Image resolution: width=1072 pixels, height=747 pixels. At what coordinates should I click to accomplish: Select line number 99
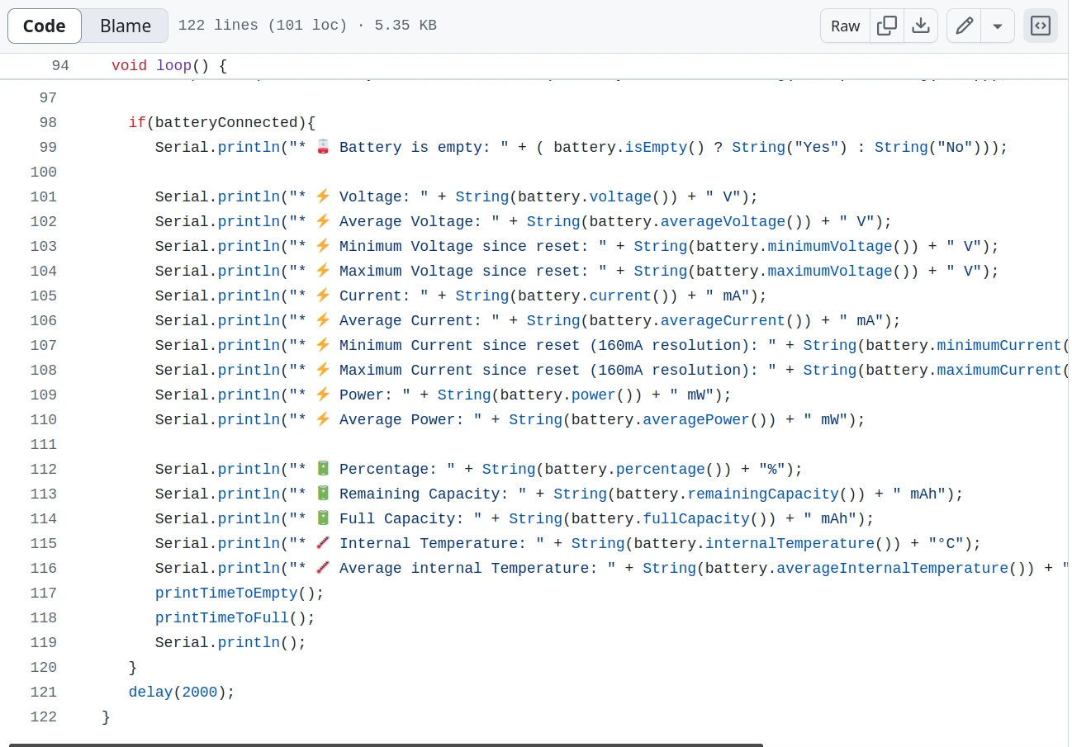click(48, 147)
